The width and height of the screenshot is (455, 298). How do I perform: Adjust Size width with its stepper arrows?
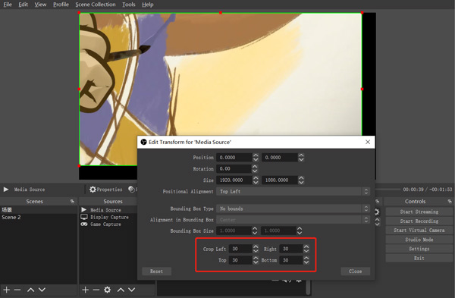[256, 180]
